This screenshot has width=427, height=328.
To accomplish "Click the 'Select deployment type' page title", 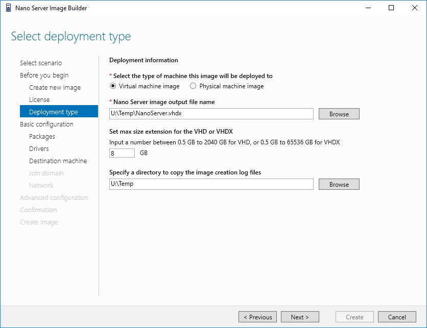I will (x=71, y=36).
